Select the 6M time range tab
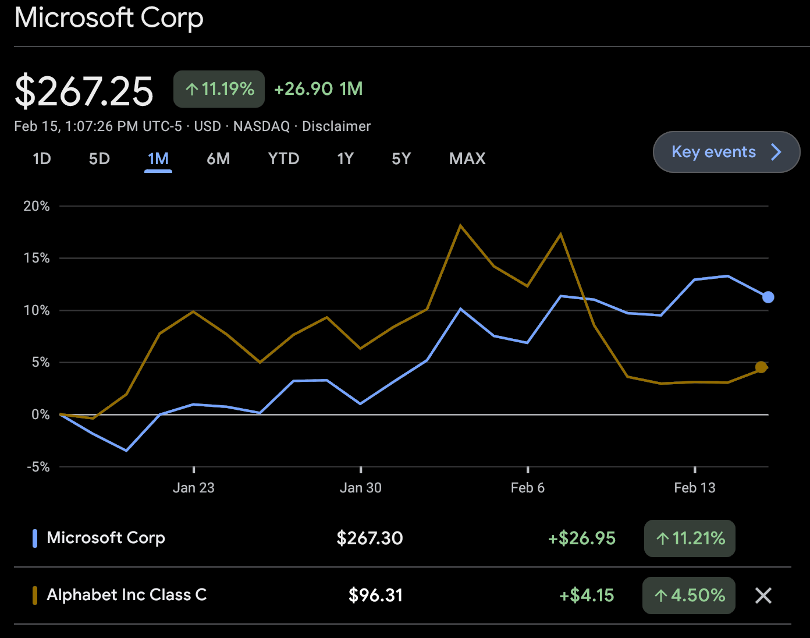This screenshot has height=638, width=810. pos(218,159)
